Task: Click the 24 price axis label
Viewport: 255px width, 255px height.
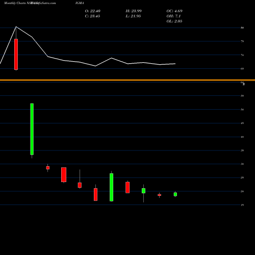Action: click(242, 191)
